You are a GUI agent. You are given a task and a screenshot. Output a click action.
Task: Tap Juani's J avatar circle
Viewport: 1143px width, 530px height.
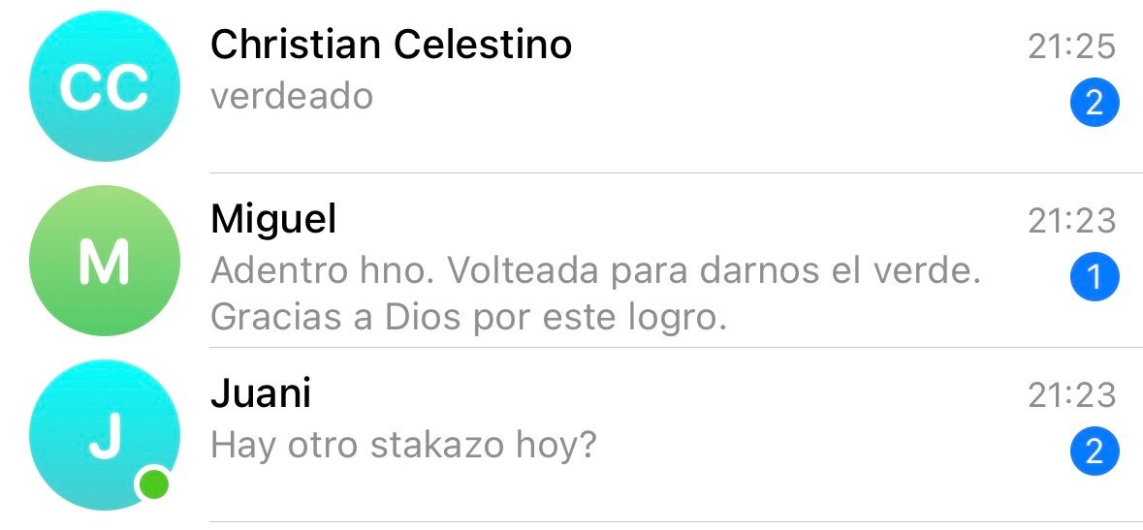click(105, 435)
